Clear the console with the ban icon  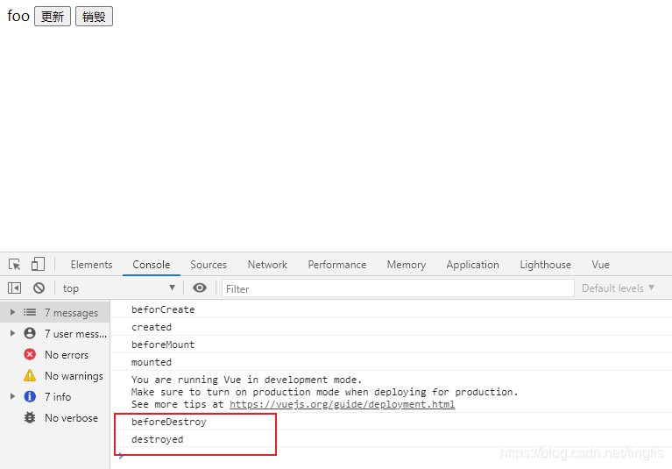coord(39,288)
